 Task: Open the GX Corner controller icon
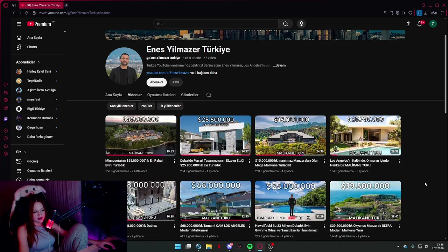coord(14,5)
